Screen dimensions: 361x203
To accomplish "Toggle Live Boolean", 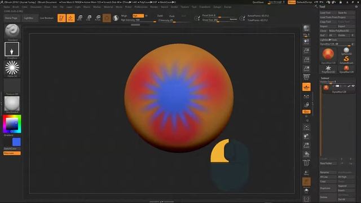I will tap(47, 18).
